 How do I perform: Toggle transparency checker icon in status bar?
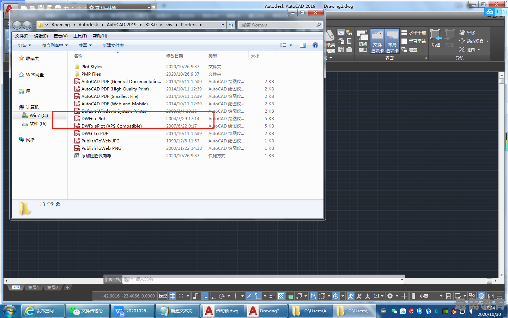(x=281, y=296)
